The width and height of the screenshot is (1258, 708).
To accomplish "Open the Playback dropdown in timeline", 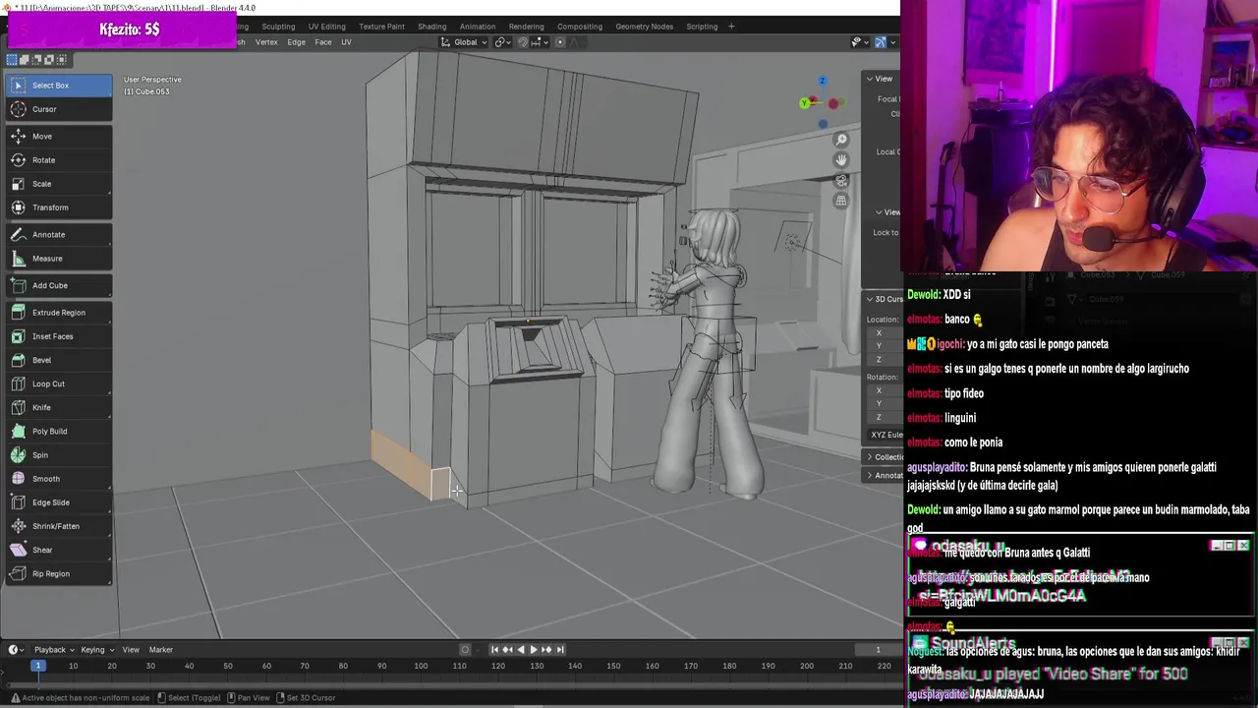I will coord(53,649).
